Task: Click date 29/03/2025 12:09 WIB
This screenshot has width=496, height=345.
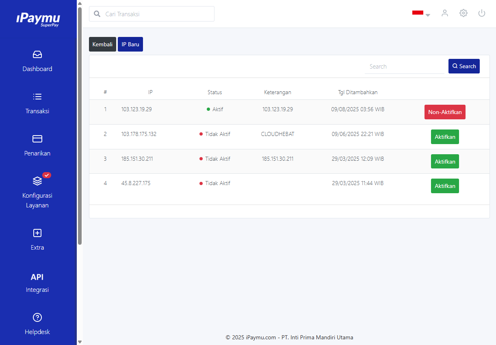Action: pos(358,159)
